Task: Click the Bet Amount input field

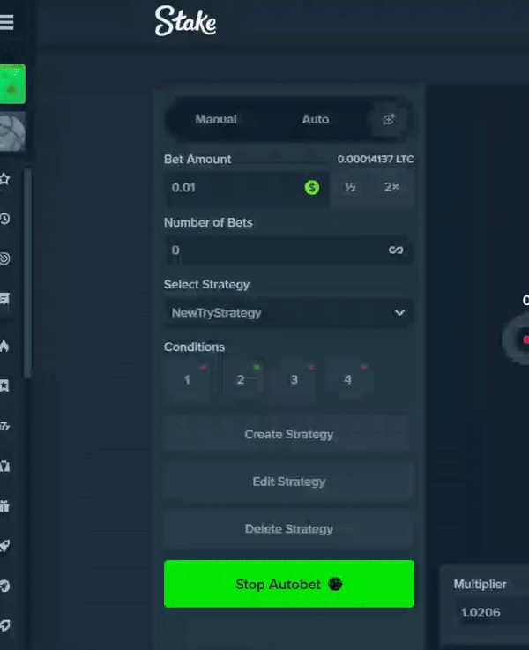Action: coord(248,187)
